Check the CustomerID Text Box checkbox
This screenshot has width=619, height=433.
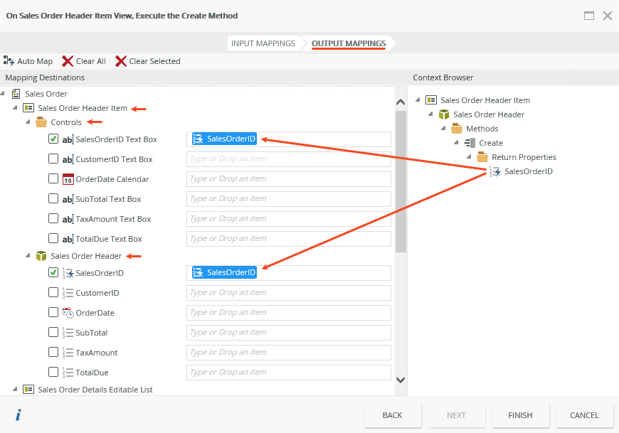(53, 159)
